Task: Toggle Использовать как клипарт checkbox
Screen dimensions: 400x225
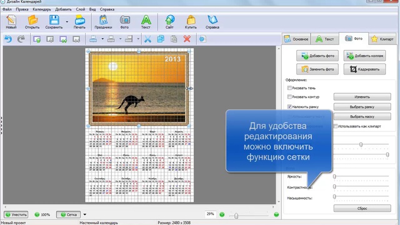Action: click(x=336, y=126)
